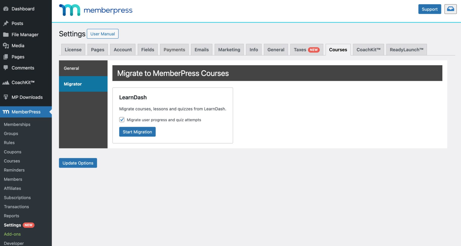461x246 pixels.
Task: Open the User Manual
Action: click(x=103, y=34)
